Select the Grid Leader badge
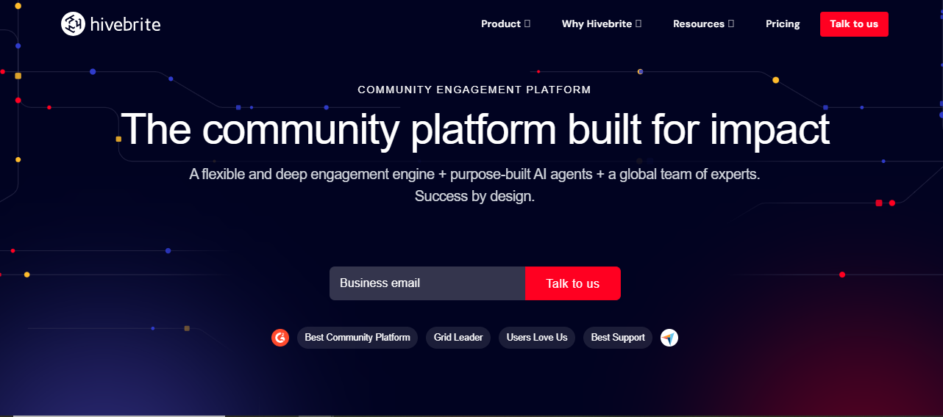Viewport: 943px width, 417px height. [x=458, y=338]
